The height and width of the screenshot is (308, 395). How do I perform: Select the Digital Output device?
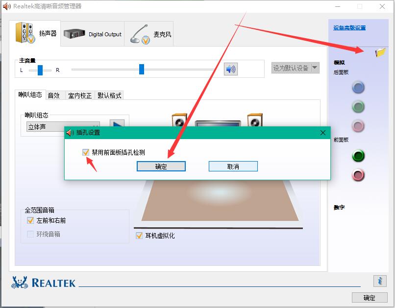pyautogui.click(x=93, y=34)
